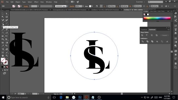Screen dimensions: 178x100
Task: Choose the Blend tool
Action: click(7, 46)
